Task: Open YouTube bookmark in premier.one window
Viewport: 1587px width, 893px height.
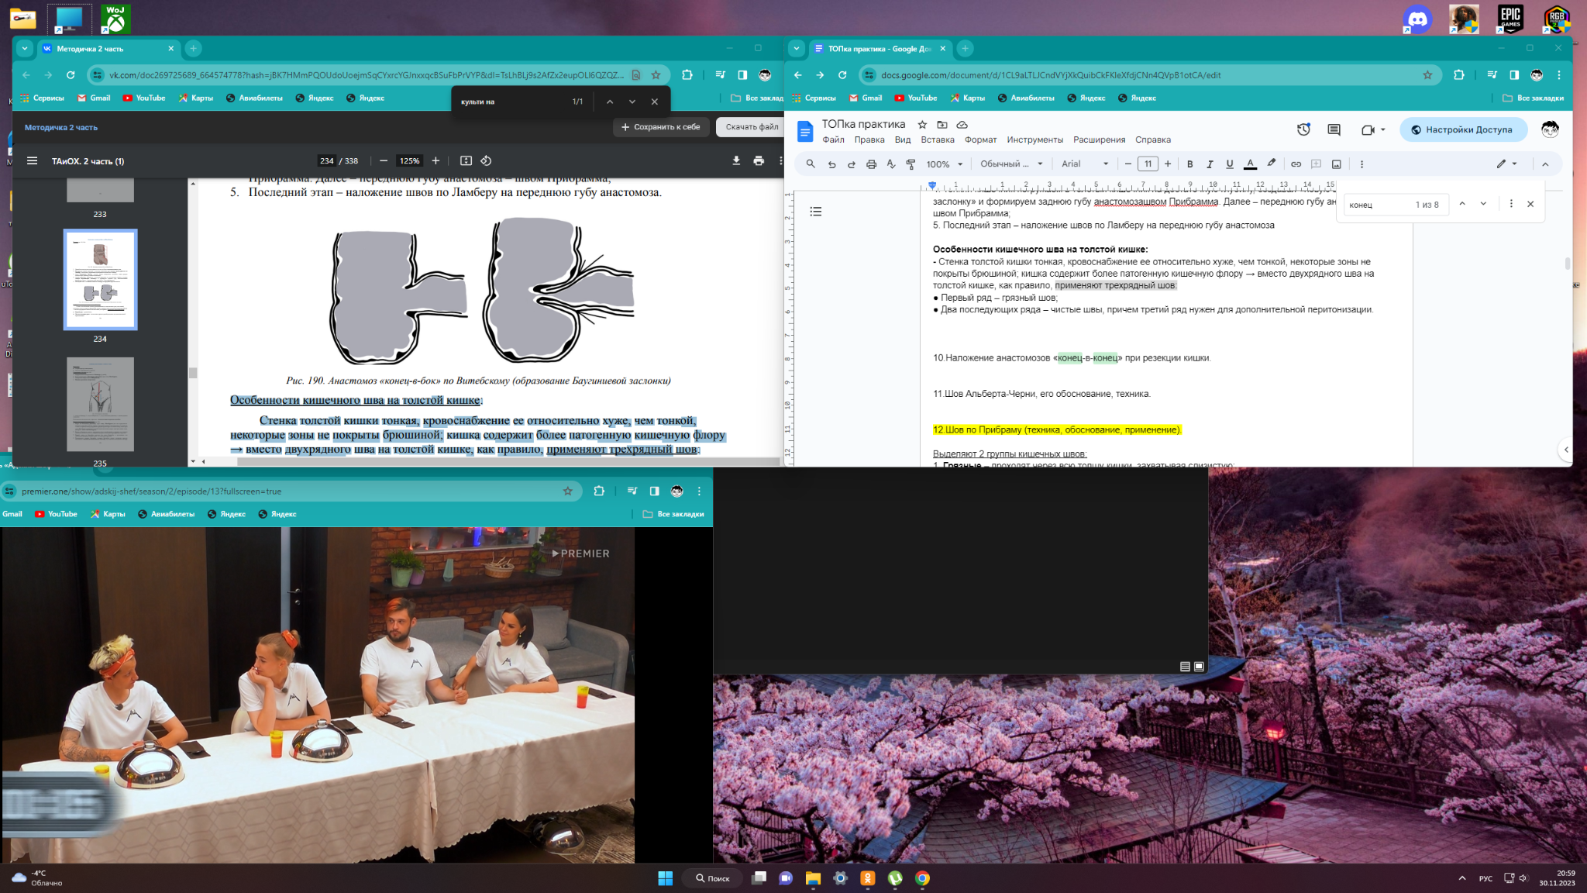Action: pos(56,514)
